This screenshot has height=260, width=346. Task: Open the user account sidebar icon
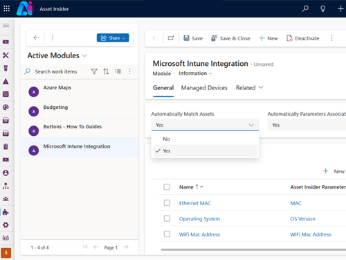tap(6, 173)
